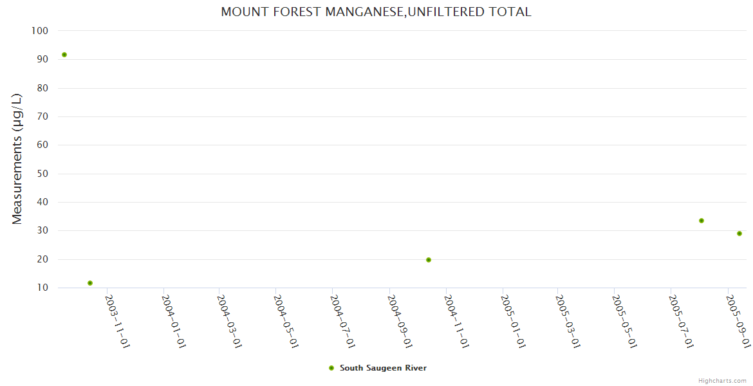
Task: Click the data point near 11 µg/L
Action: 90,283
